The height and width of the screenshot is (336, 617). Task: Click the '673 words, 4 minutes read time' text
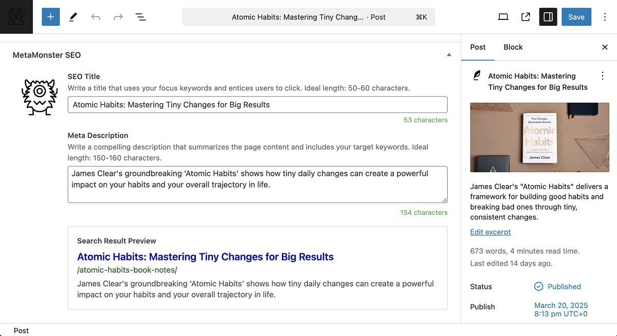click(x=525, y=251)
